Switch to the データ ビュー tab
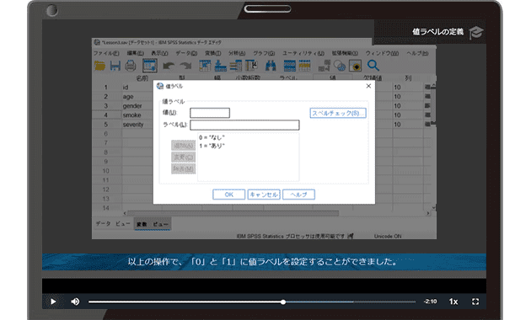531x320 pixels. (113, 224)
